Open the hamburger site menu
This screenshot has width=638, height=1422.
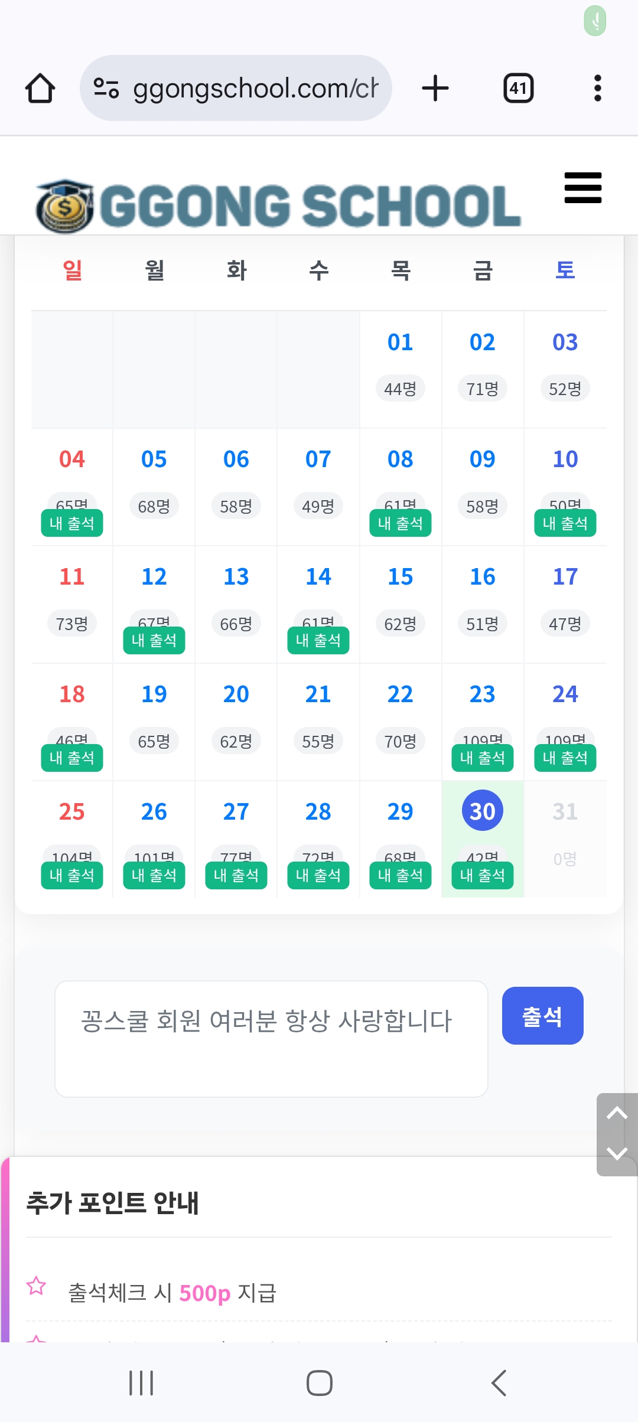coord(582,188)
